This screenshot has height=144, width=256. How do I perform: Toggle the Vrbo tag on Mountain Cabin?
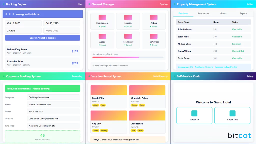[x=142, y=105]
